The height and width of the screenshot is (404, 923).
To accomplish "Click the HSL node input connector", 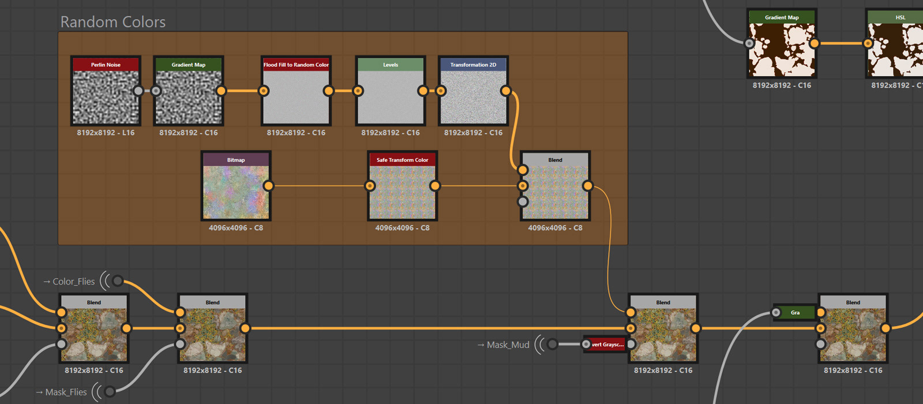I will pyautogui.click(x=868, y=43).
